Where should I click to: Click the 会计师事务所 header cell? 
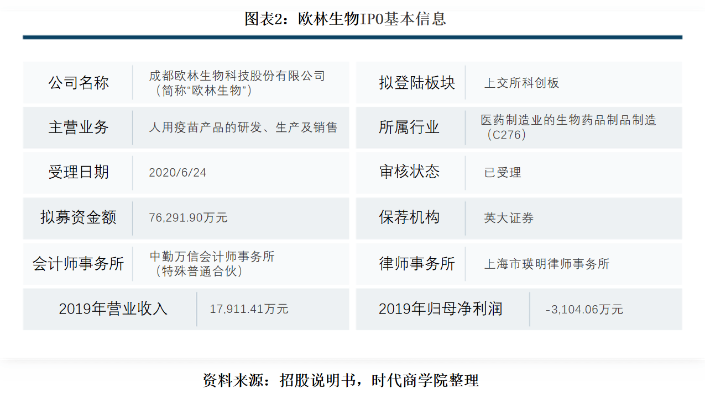[77, 264]
